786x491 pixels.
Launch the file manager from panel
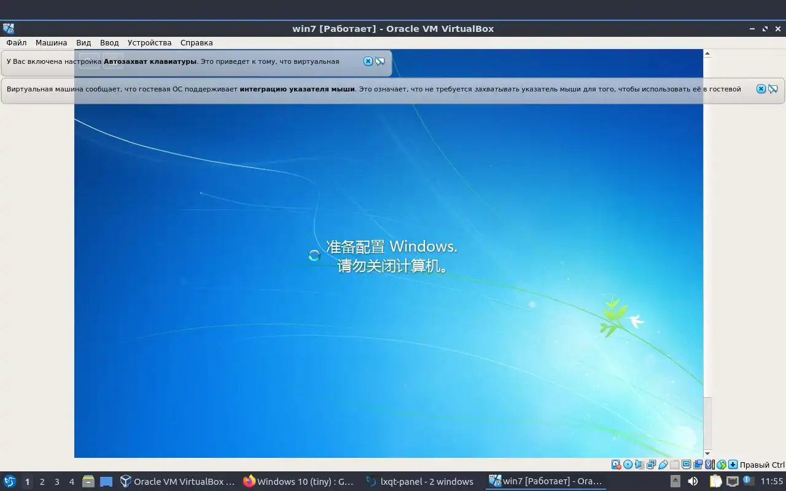coord(88,481)
